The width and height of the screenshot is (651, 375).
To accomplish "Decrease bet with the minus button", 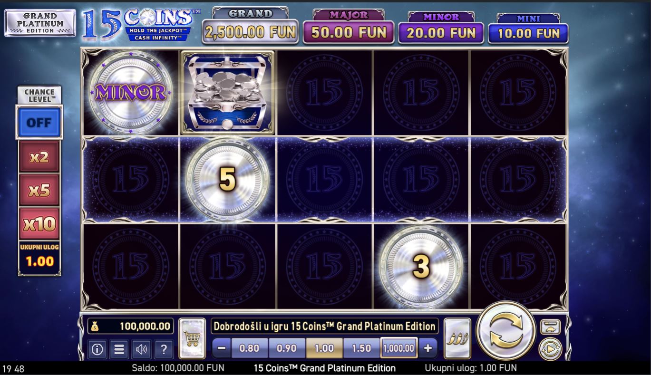I will click(221, 348).
